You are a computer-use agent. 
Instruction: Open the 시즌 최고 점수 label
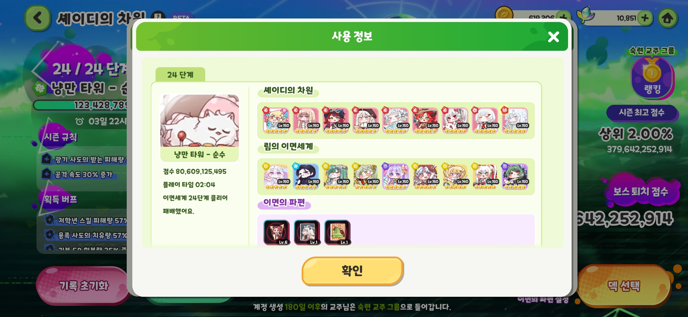pyautogui.click(x=642, y=112)
